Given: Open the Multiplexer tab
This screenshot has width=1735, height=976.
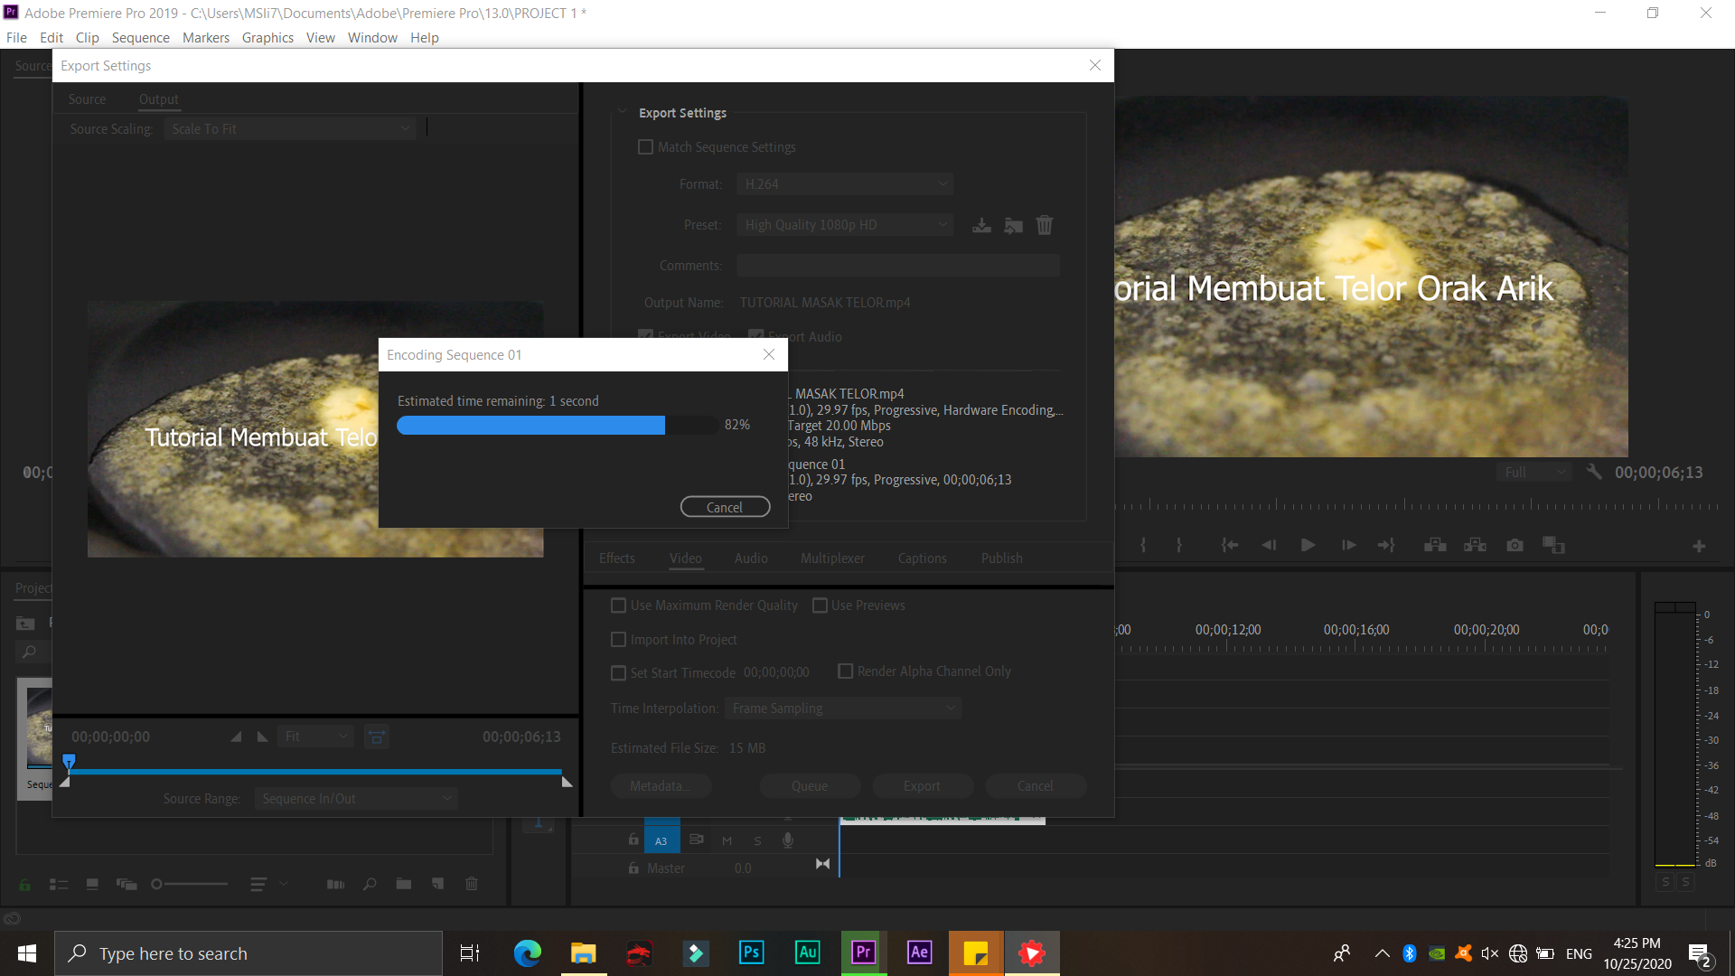Looking at the screenshot, I should coord(832,558).
